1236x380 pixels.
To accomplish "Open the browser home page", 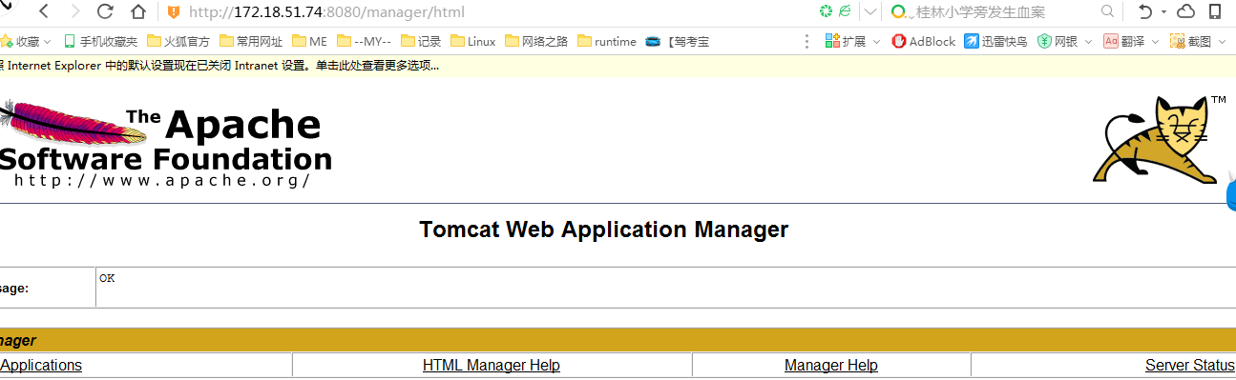I will point(138,12).
